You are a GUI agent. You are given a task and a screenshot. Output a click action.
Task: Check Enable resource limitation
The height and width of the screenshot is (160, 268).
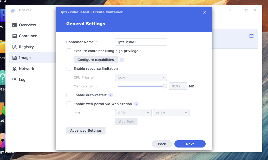69,69
